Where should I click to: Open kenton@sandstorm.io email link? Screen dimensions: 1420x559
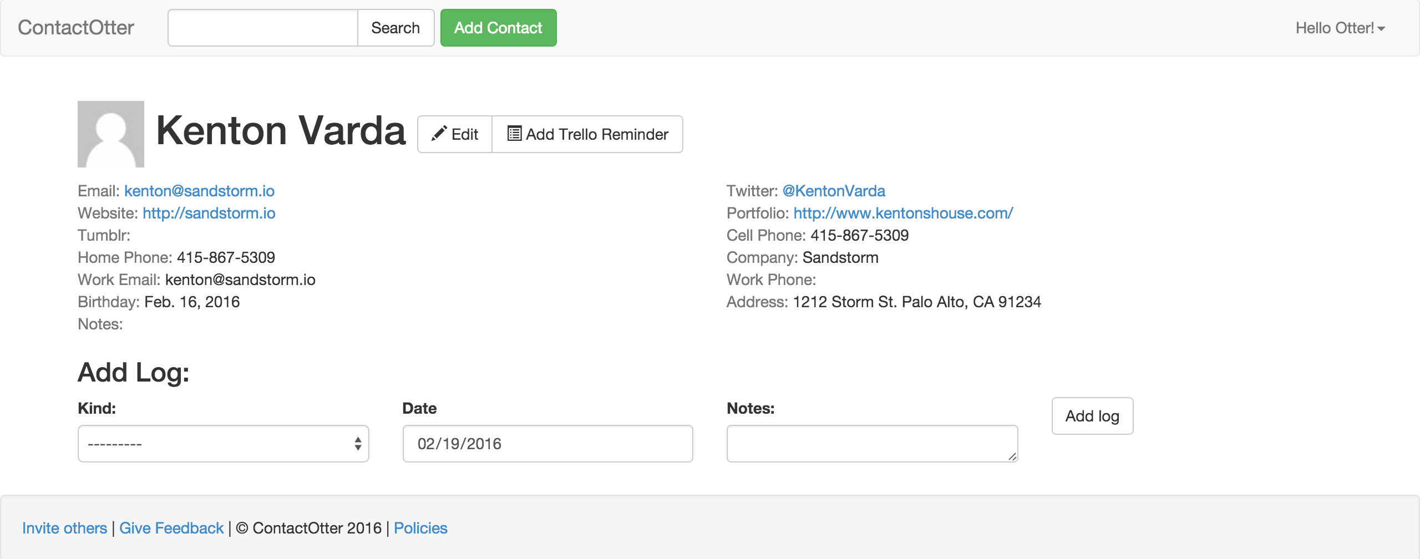[x=199, y=191]
